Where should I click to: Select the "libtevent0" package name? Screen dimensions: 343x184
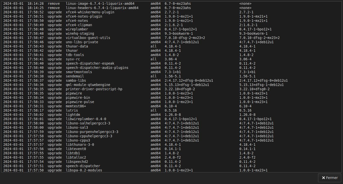coord(76,149)
